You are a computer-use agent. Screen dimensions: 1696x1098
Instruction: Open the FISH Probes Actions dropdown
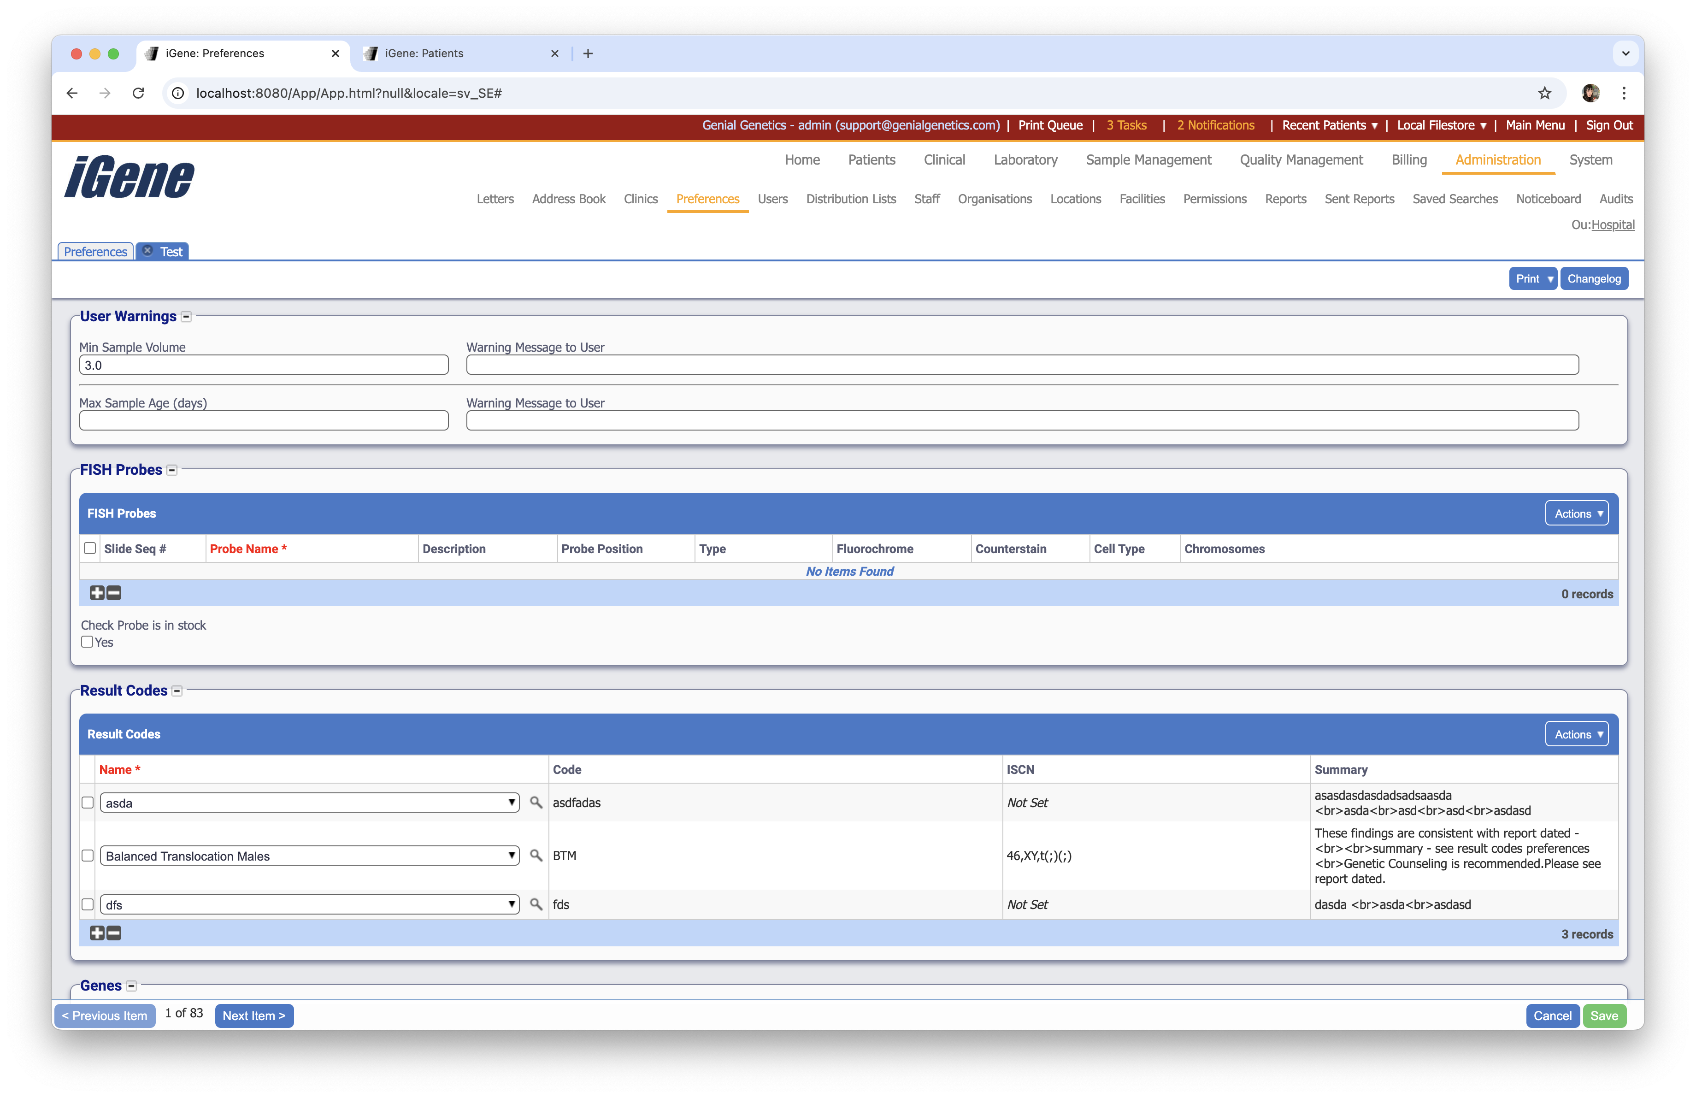pyautogui.click(x=1576, y=513)
